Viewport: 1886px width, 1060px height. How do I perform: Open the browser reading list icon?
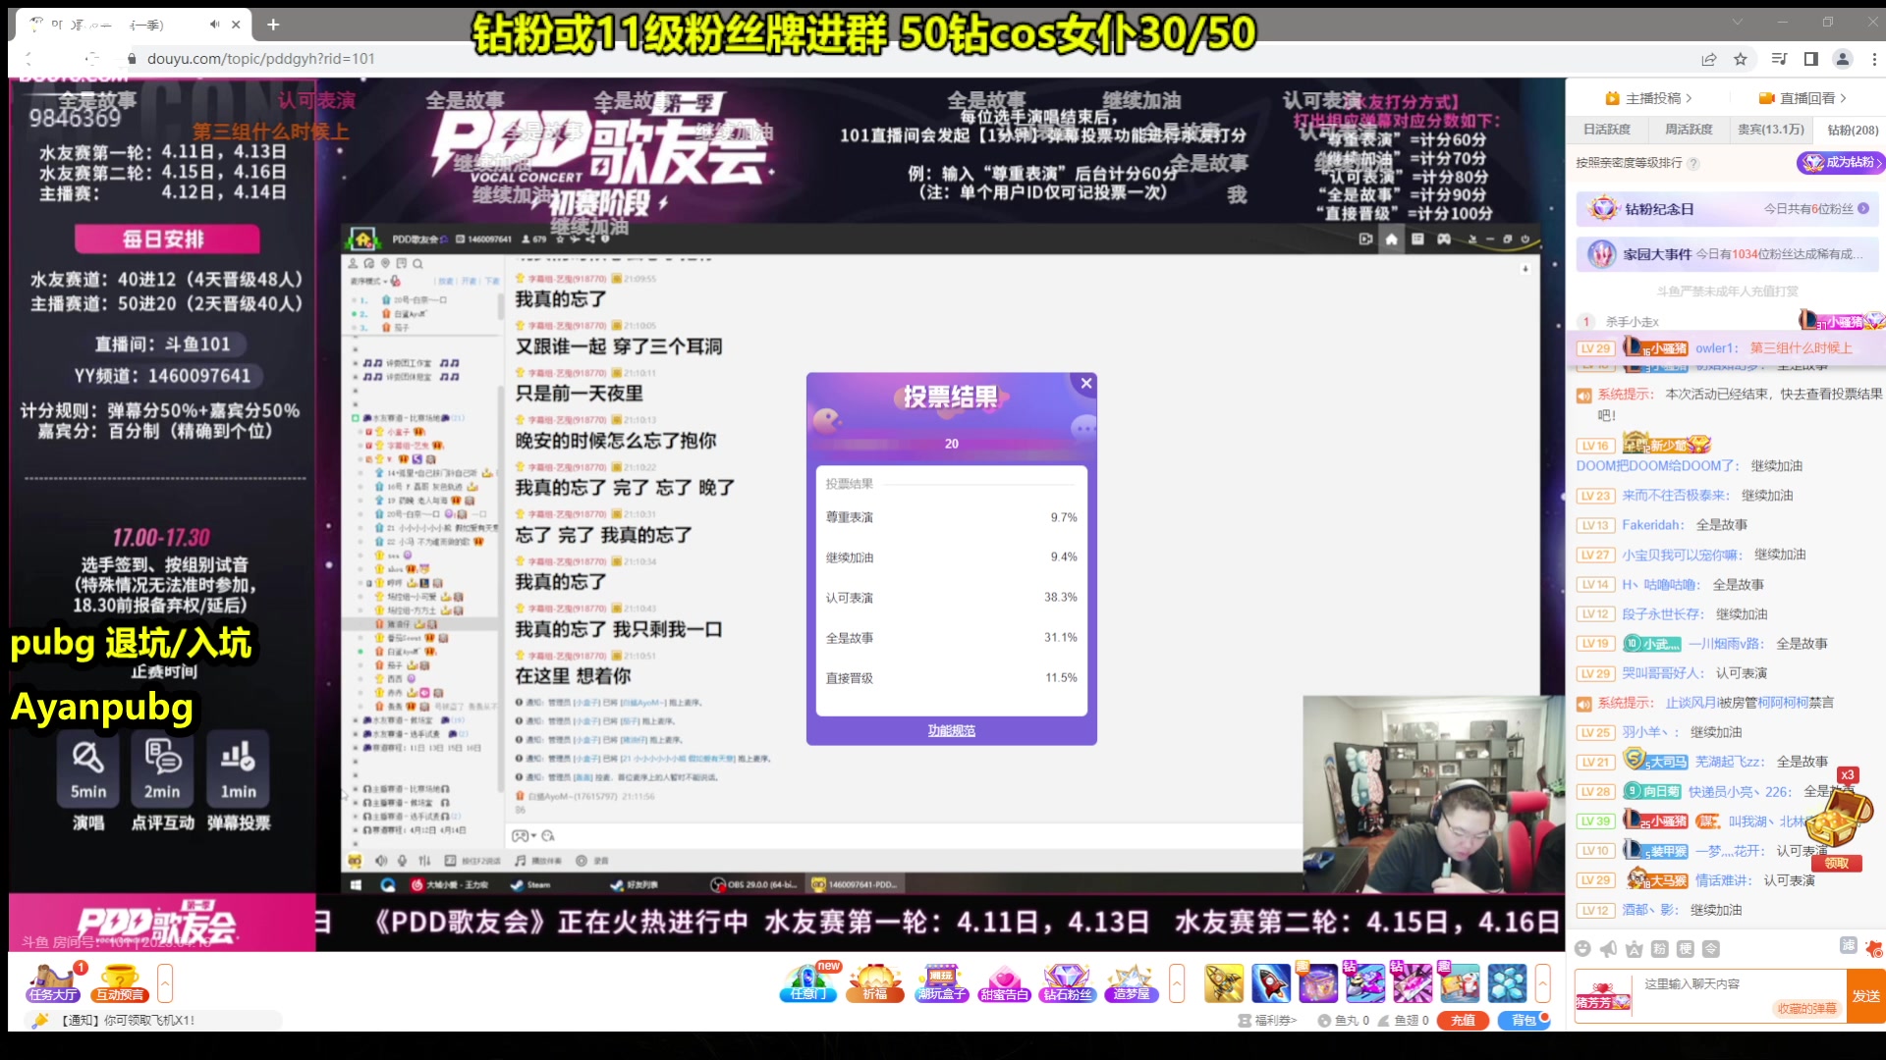click(1779, 59)
